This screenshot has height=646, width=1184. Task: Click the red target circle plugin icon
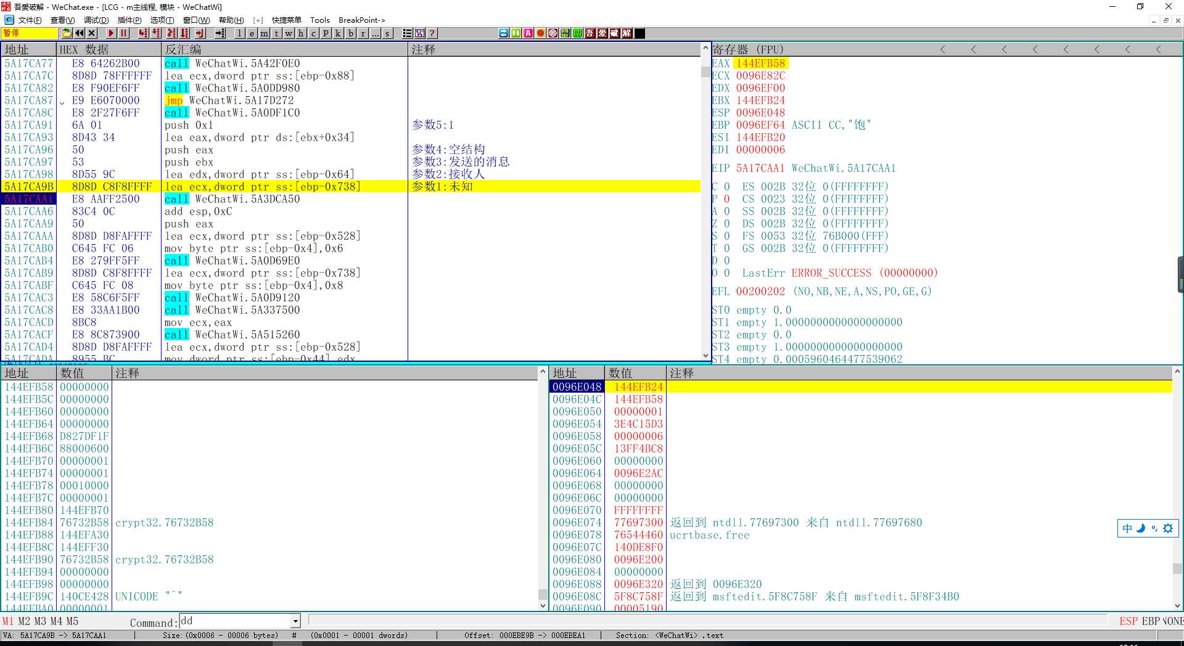553,33
